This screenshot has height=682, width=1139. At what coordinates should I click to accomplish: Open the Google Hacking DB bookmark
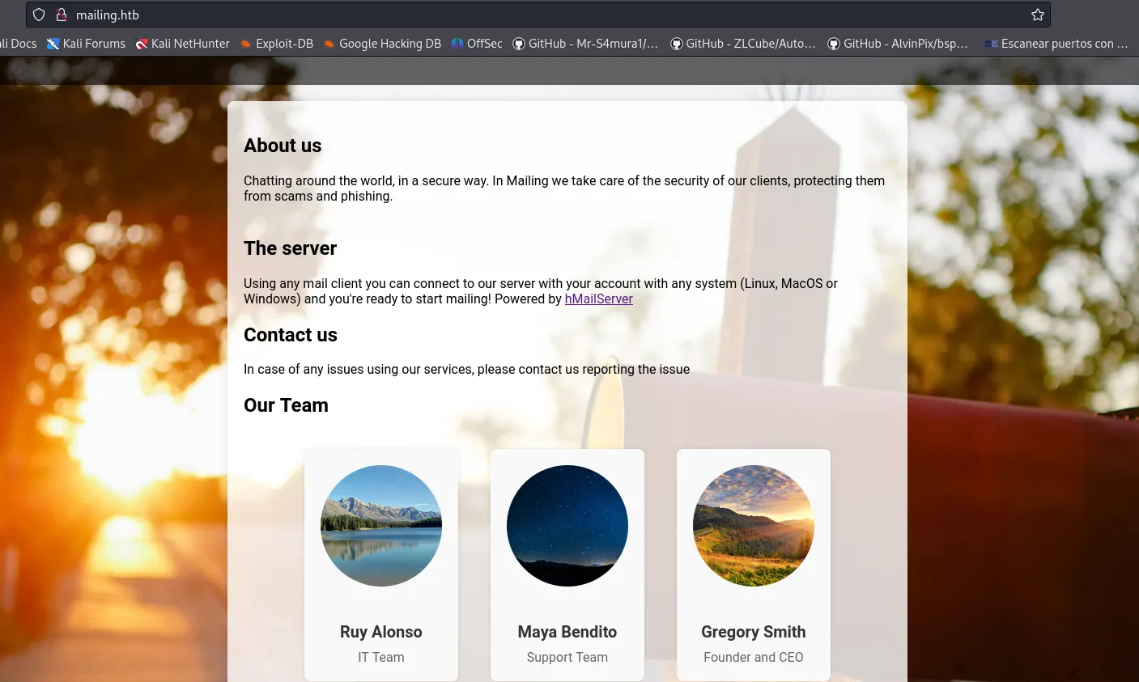tap(382, 44)
